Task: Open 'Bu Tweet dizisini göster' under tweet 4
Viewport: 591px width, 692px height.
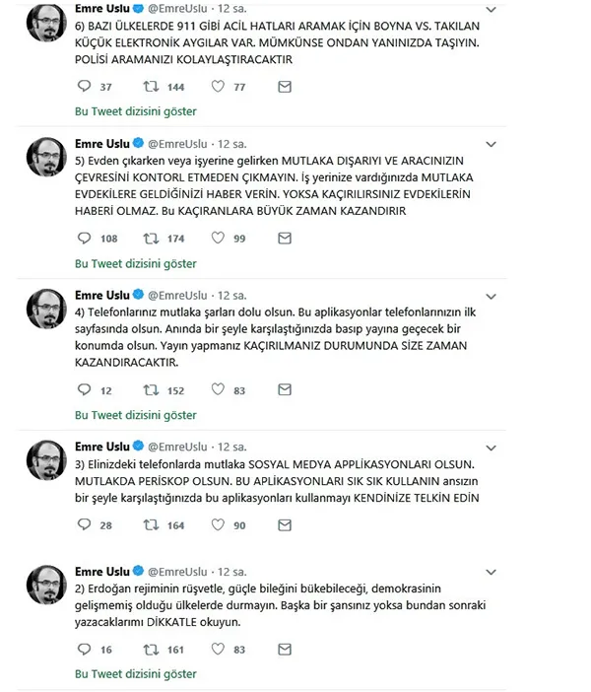Action: tap(136, 415)
